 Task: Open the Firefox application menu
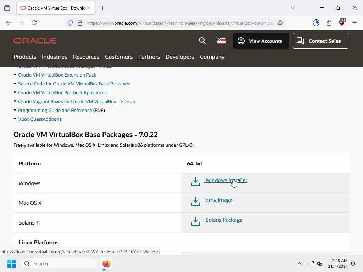click(x=354, y=23)
